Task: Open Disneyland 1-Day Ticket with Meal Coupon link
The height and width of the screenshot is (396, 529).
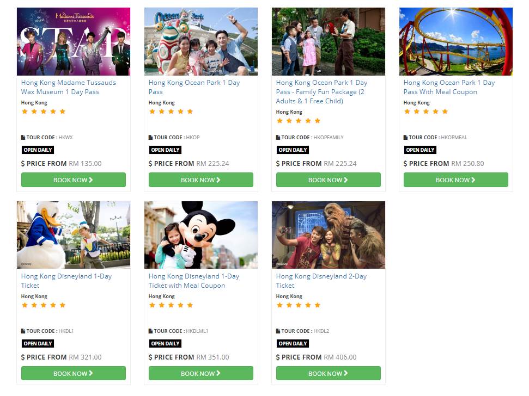Action: click(194, 281)
